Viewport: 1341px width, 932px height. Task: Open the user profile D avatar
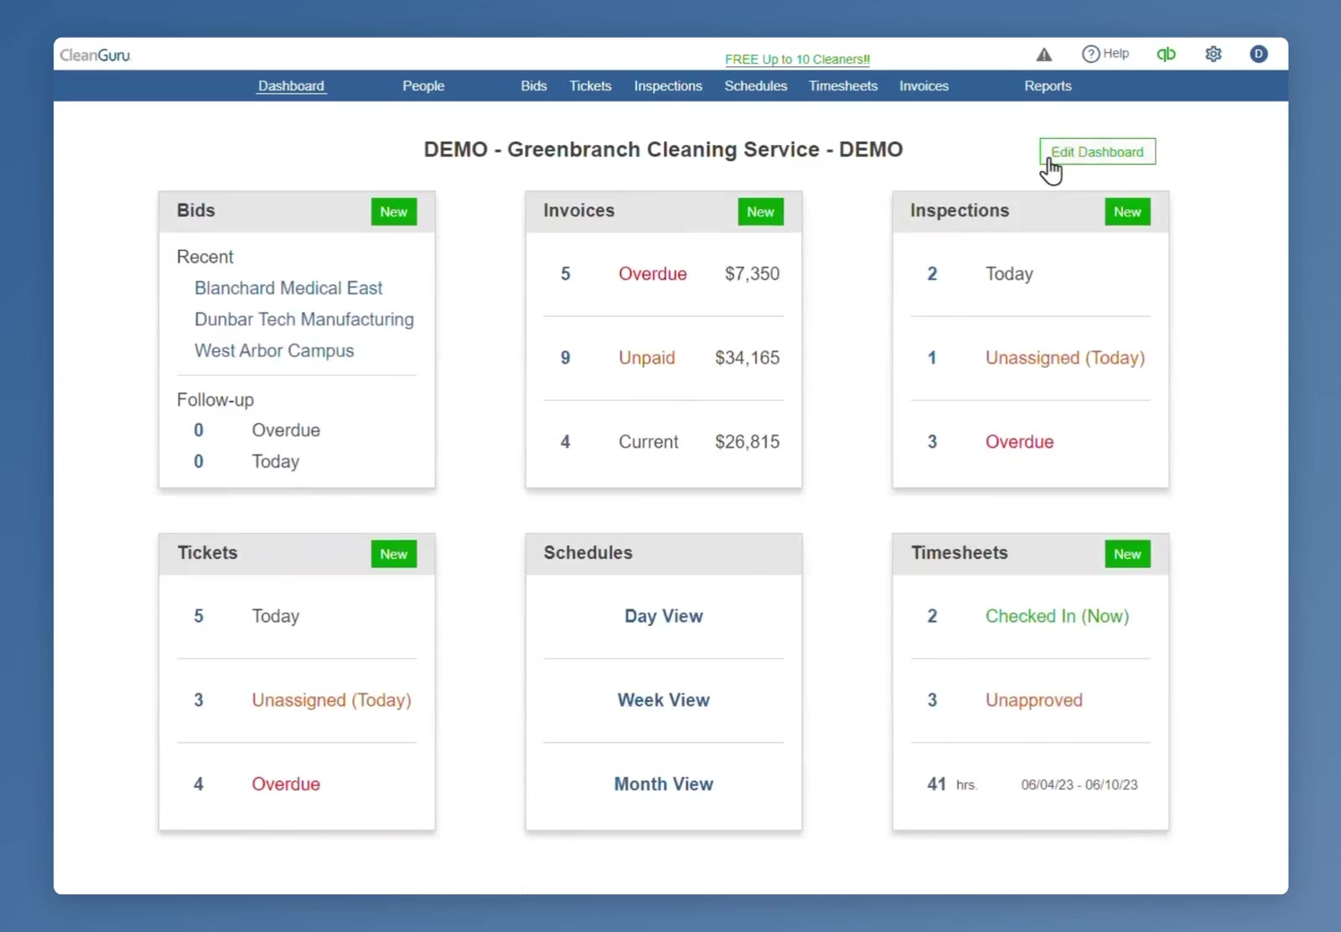tap(1258, 54)
